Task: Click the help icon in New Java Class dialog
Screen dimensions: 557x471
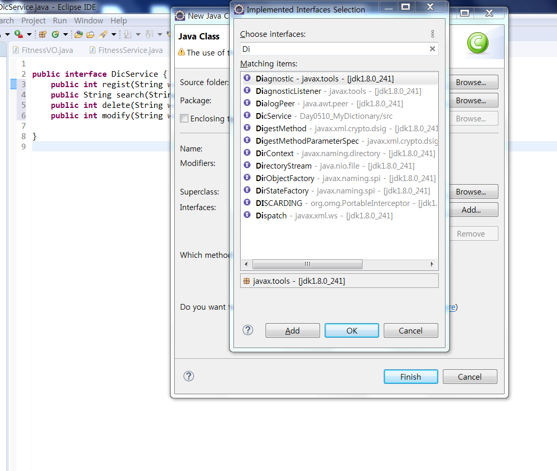Action: click(x=189, y=376)
